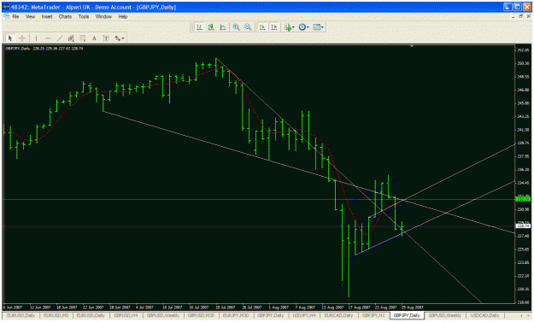The image size is (534, 322).
Task: Select the text label tool
Action: [x=106, y=38]
